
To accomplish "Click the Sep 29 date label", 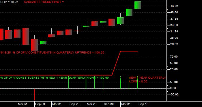I will pos(74,104).
